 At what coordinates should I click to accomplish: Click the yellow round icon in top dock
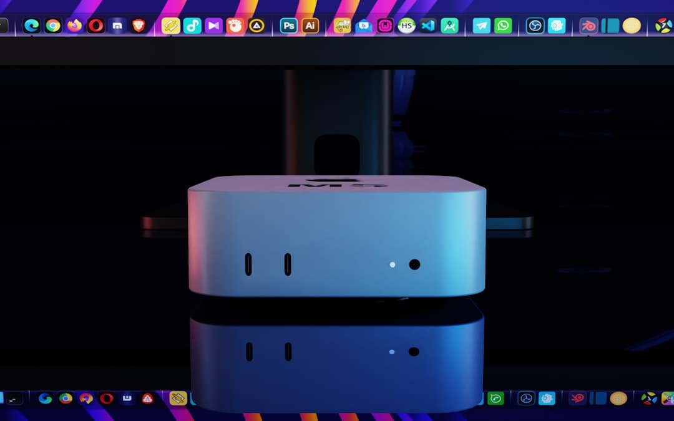pos(632,26)
